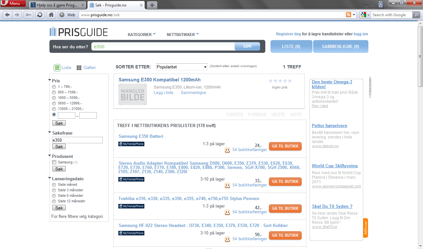Collapse the Produsent filter section
The height and width of the screenshot is (249, 423).
50,156
